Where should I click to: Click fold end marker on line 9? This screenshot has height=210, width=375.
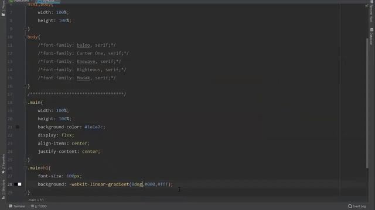[25, 29]
